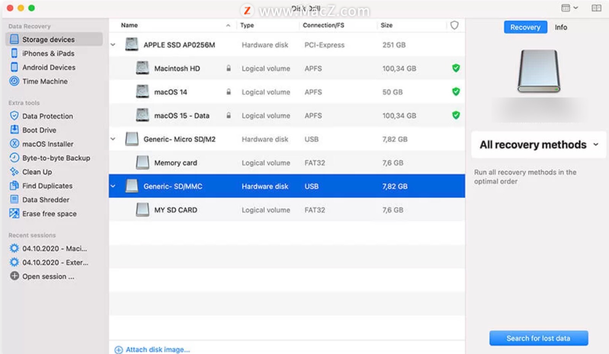Click lock icon on Macintosh HD row
Screen dimensions: 609x354
click(228, 68)
